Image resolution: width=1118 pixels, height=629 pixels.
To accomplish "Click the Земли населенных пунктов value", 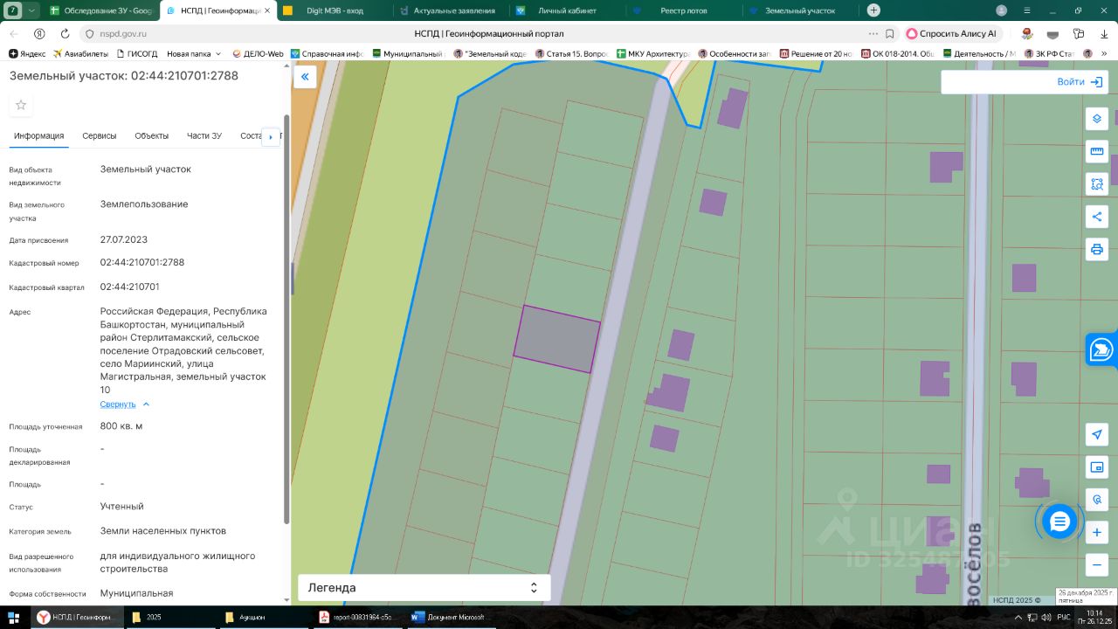I will (163, 531).
